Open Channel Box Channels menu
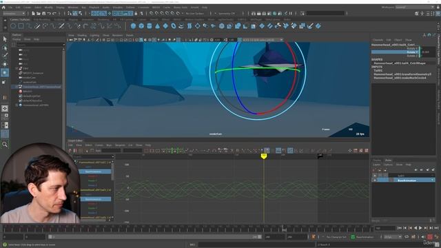 coord(378,40)
